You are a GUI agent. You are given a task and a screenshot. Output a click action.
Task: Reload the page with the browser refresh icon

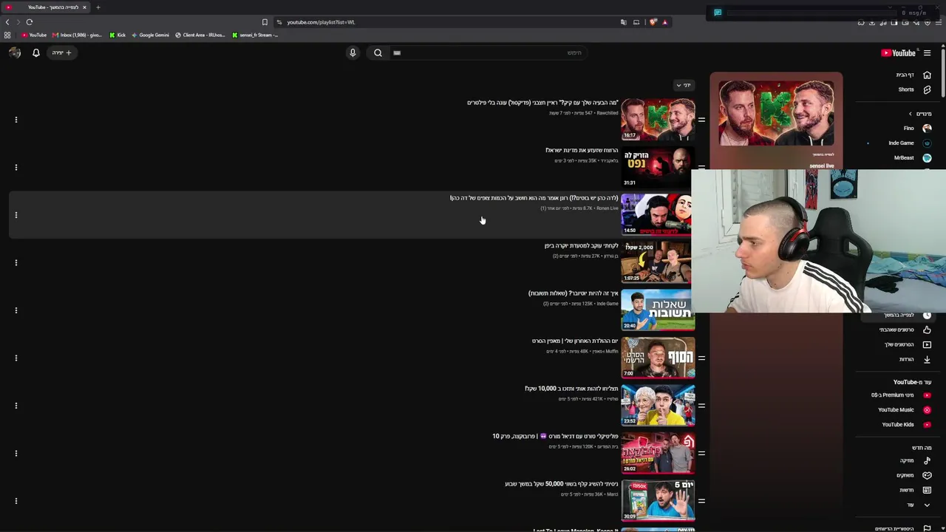tap(30, 22)
